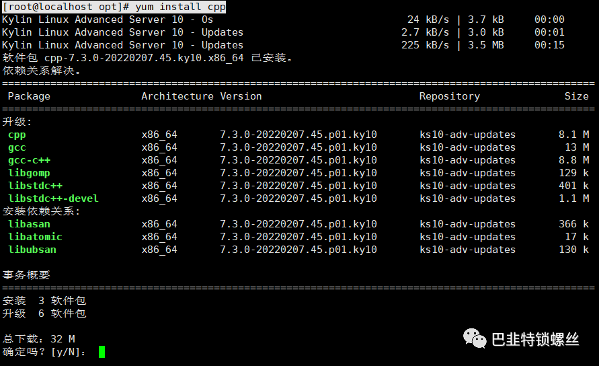Select the green 'gcc' package name
The height and width of the screenshot is (366, 599).
point(17,148)
